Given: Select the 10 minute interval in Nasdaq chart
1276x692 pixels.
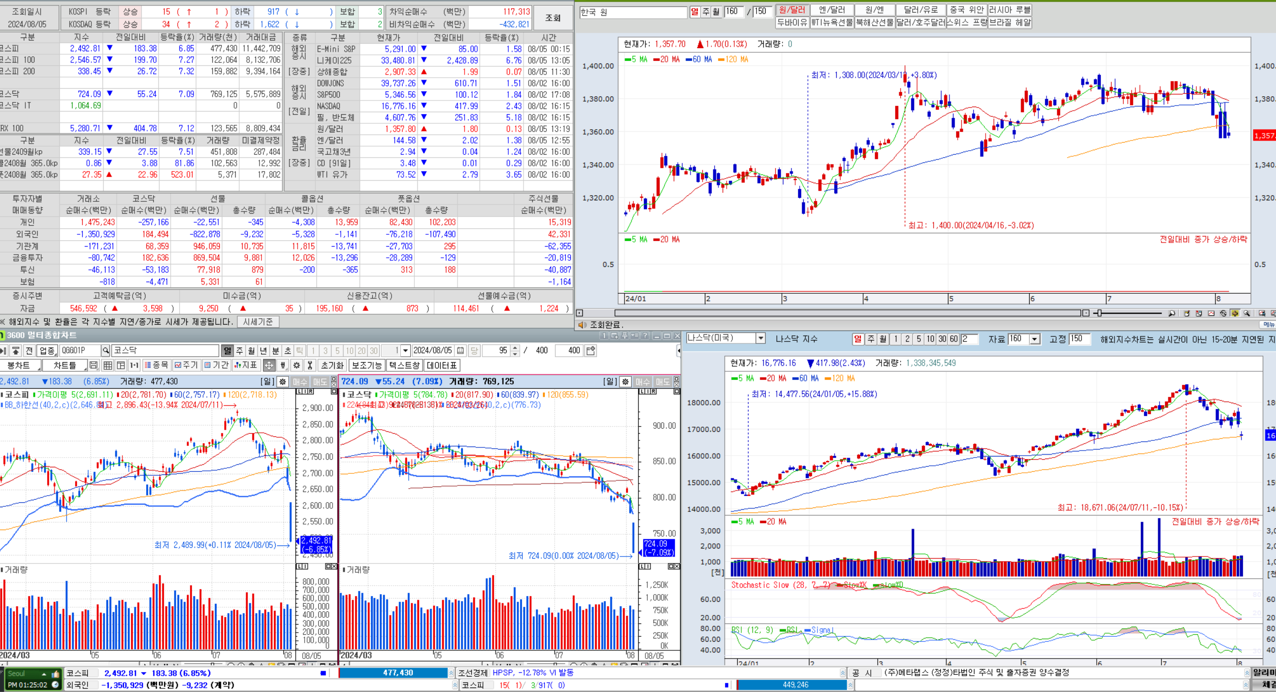Looking at the screenshot, I should (x=930, y=339).
